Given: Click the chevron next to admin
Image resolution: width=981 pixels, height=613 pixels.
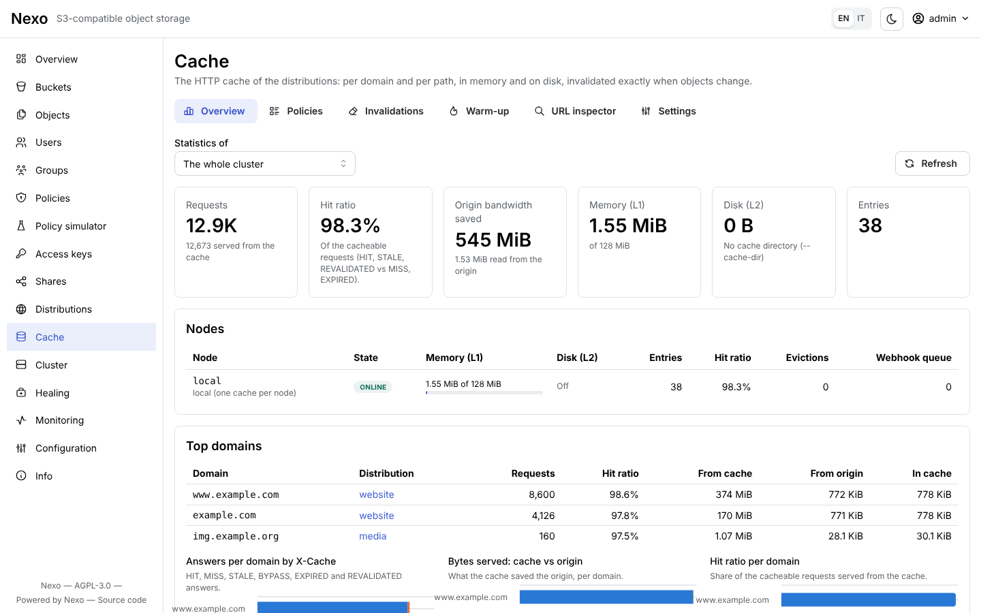Looking at the screenshot, I should pyautogui.click(x=965, y=18).
